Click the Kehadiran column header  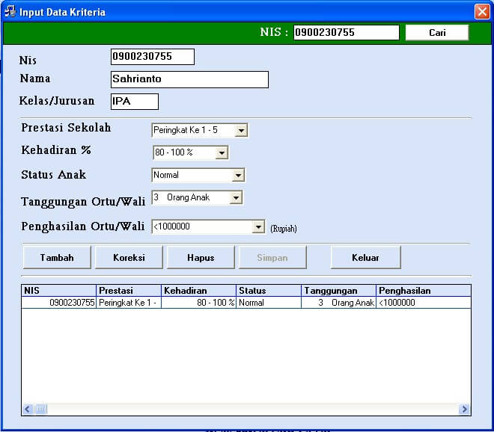click(199, 291)
